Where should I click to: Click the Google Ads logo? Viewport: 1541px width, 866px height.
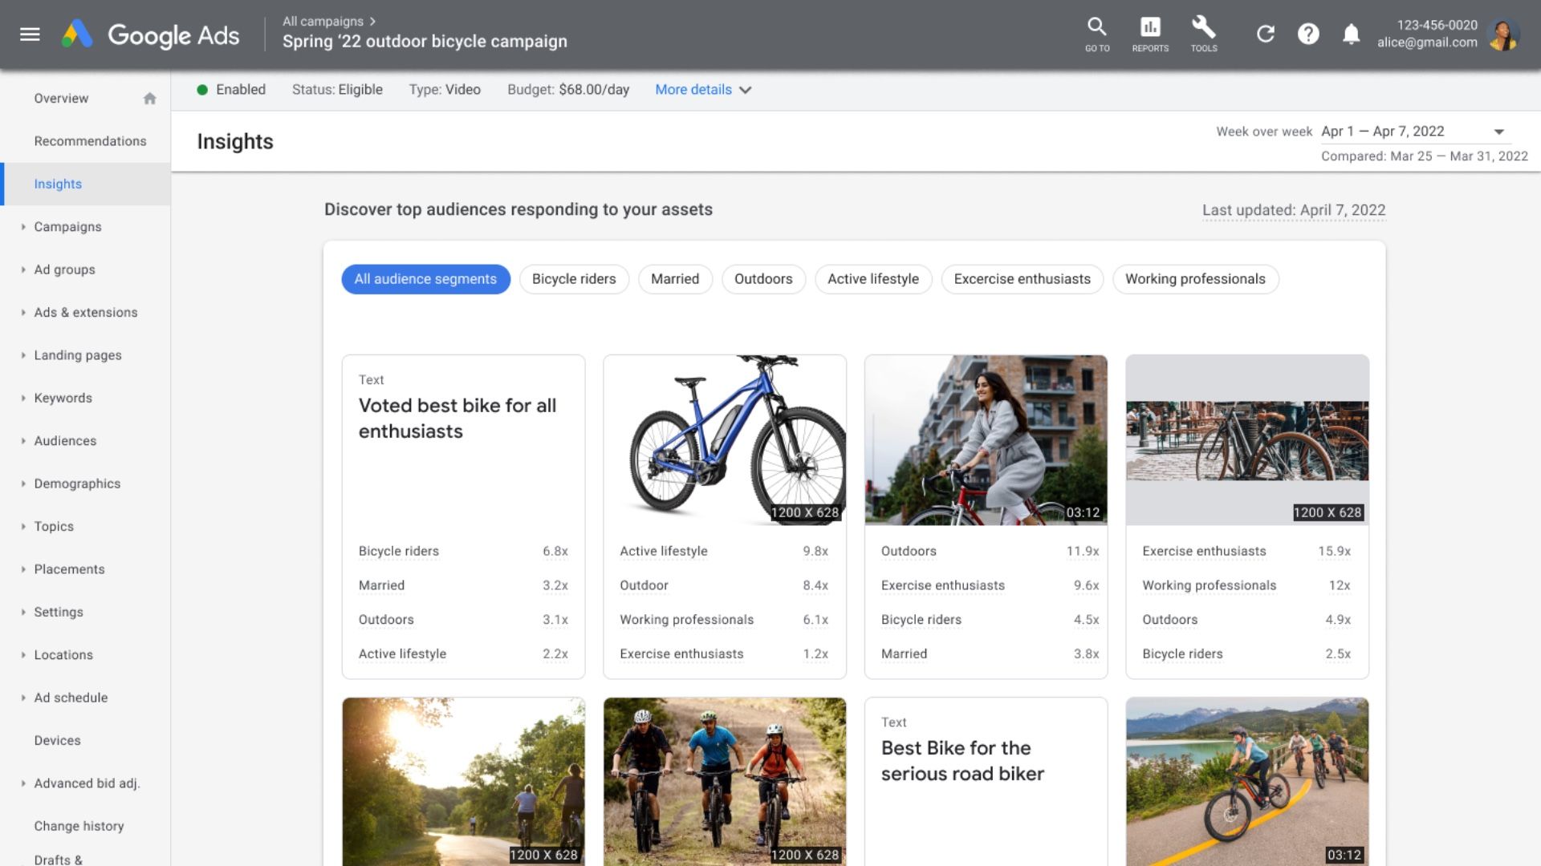click(x=151, y=35)
